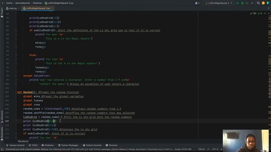Switch to the main.py tab
Image resolution: width=271 pixels, height=152 pixels.
pyautogui.click(x=11, y=8)
